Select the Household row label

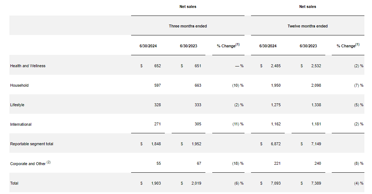20,85
